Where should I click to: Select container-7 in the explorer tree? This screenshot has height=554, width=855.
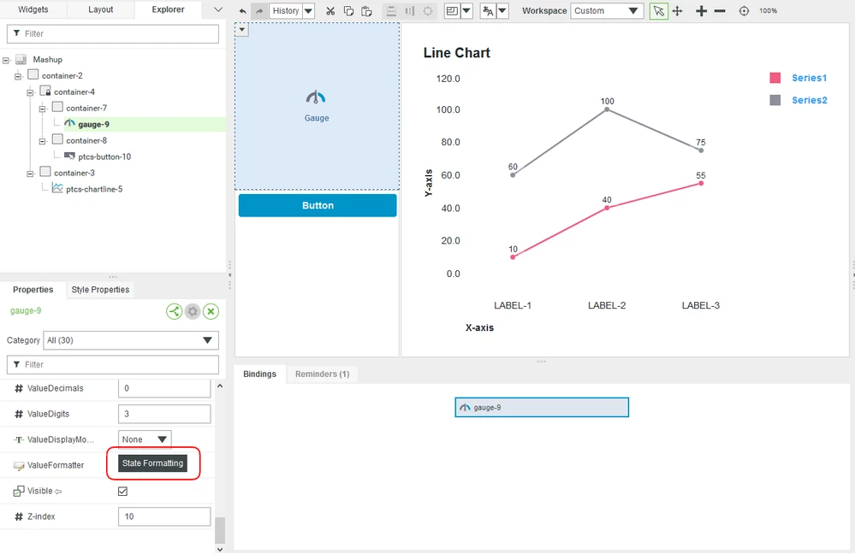point(86,108)
